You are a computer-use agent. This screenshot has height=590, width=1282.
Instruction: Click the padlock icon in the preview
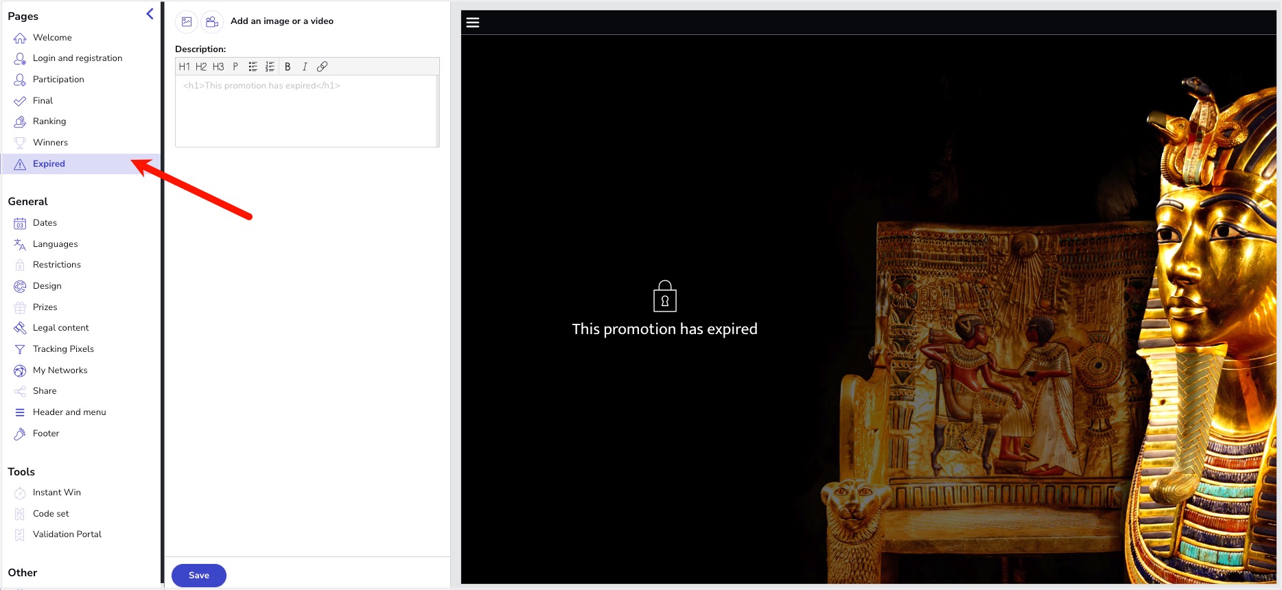point(665,296)
